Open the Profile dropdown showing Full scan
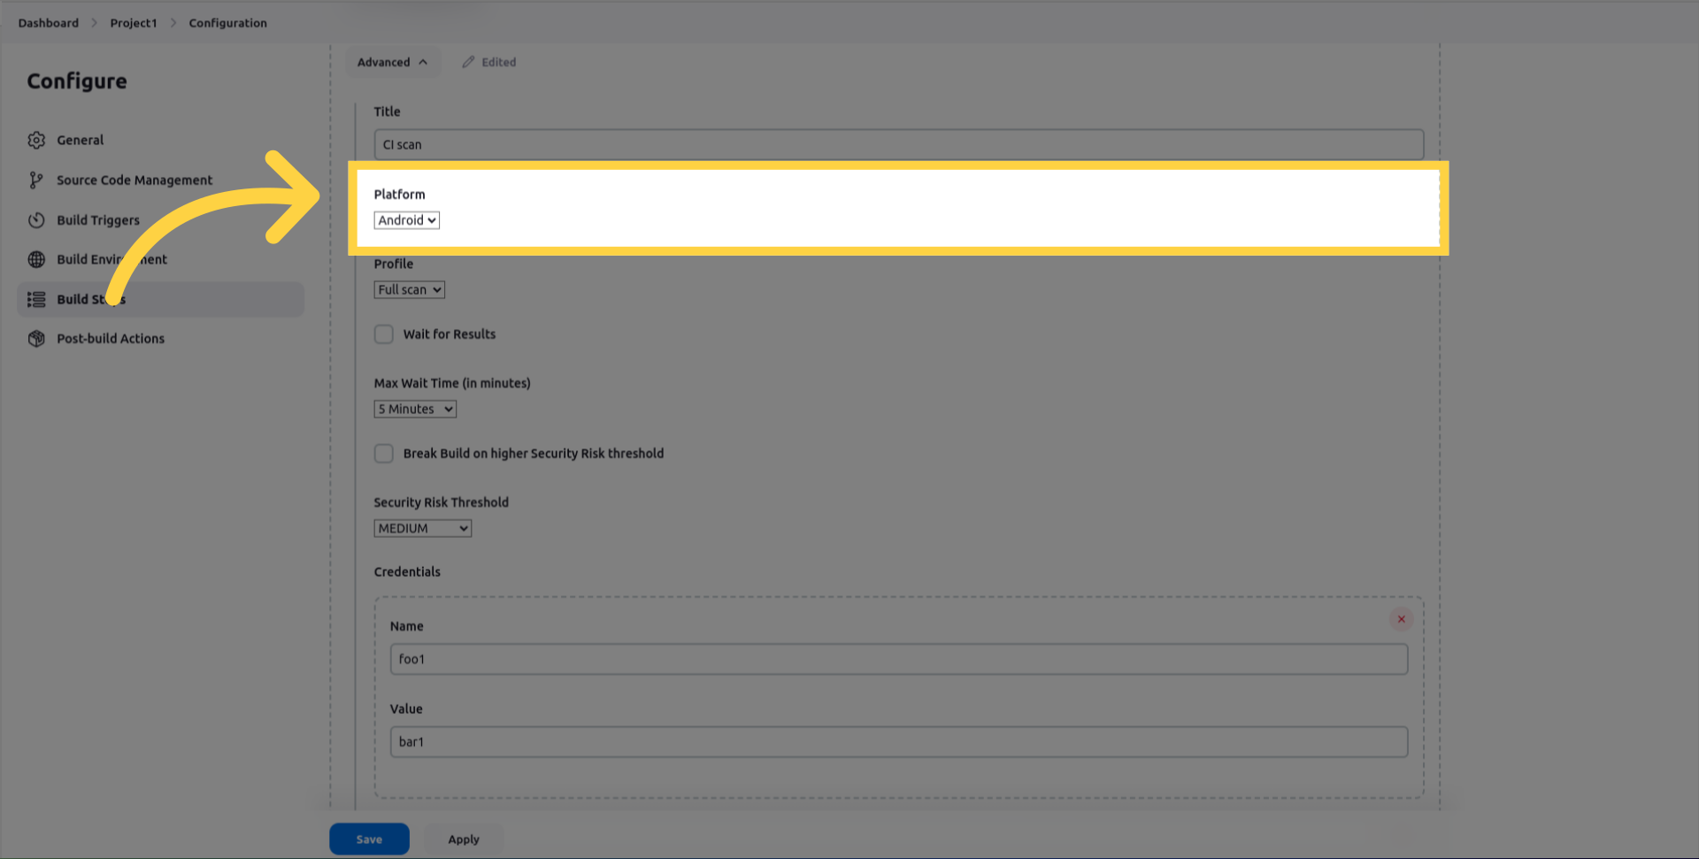The image size is (1699, 859). click(409, 290)
